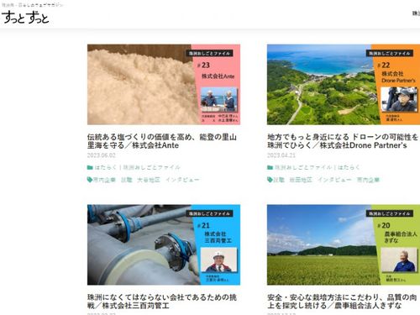Click 市内企業 tag under the Ante article
The width and height of the screenshot is (420, 315).
(x=104, y=180)
